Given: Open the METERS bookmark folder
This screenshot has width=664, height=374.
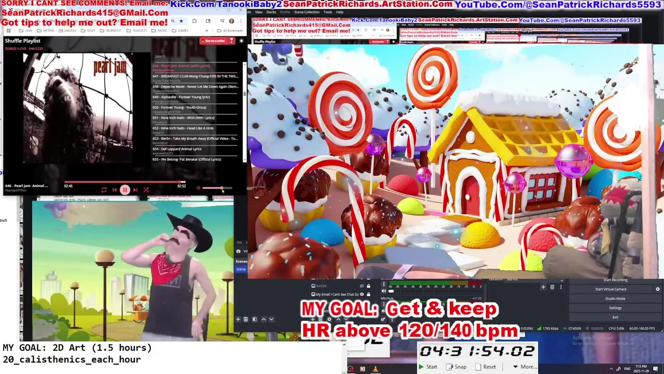Looking at the screenshot, I should 46,31.
